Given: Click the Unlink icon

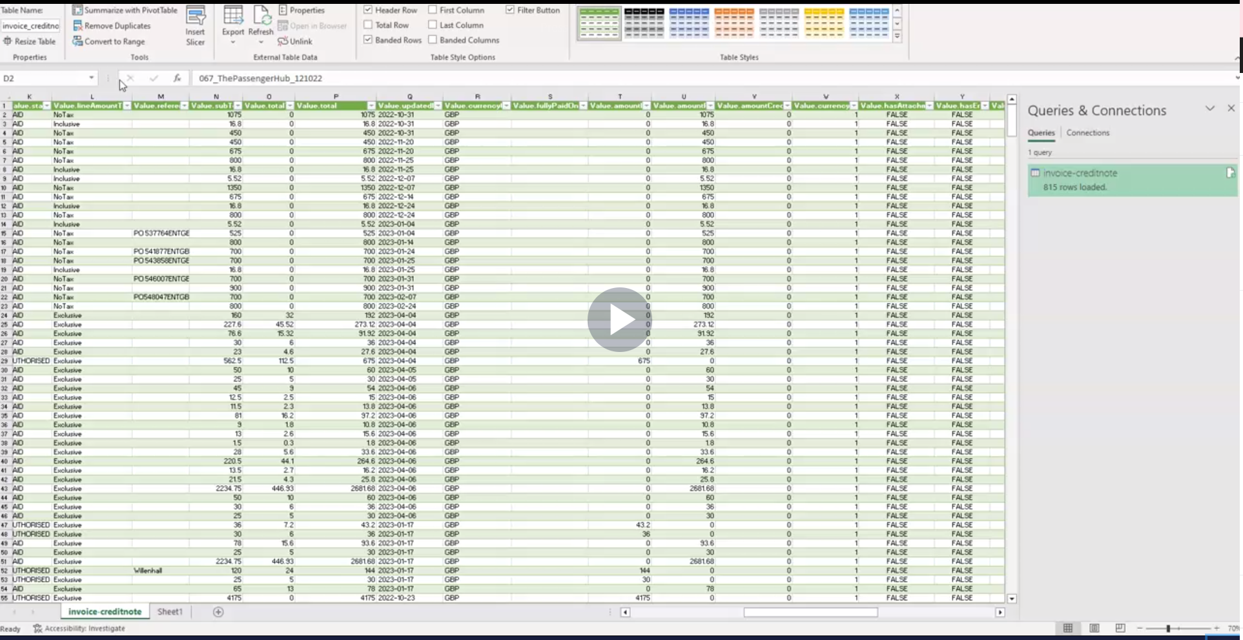Looking at the screenshot, I should point(296,41).
